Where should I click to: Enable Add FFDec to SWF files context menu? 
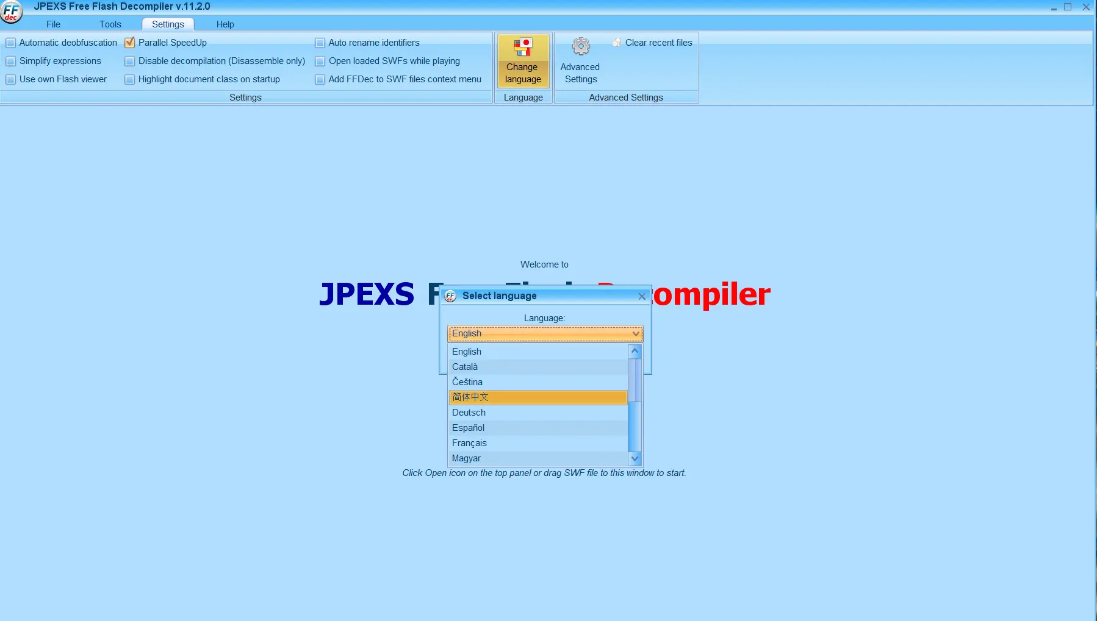(x=320, y=79)
